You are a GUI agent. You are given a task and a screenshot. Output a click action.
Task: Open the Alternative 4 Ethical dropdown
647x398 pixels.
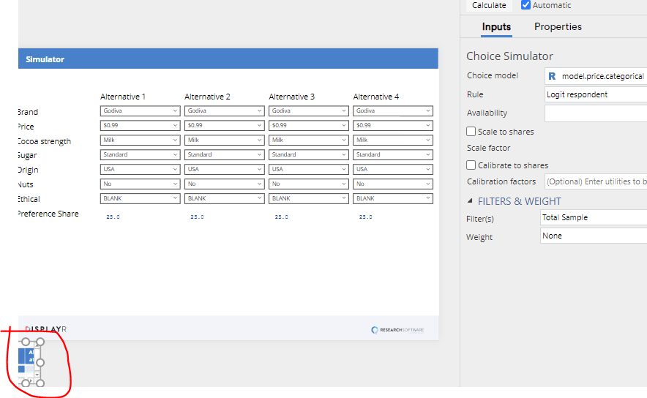pyautogui.click(x=392, y=198)
